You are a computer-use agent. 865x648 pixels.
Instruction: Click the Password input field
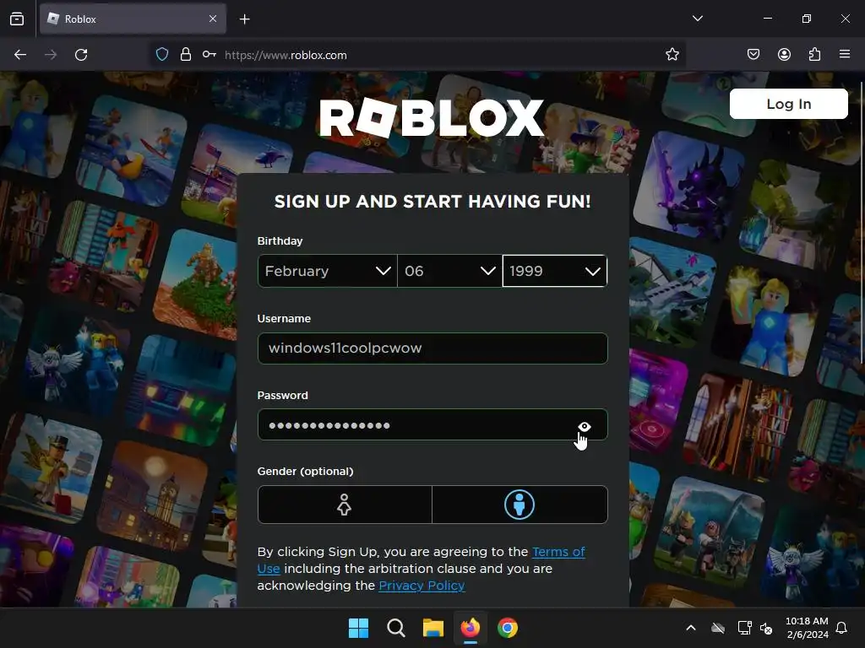pos(432,425)
